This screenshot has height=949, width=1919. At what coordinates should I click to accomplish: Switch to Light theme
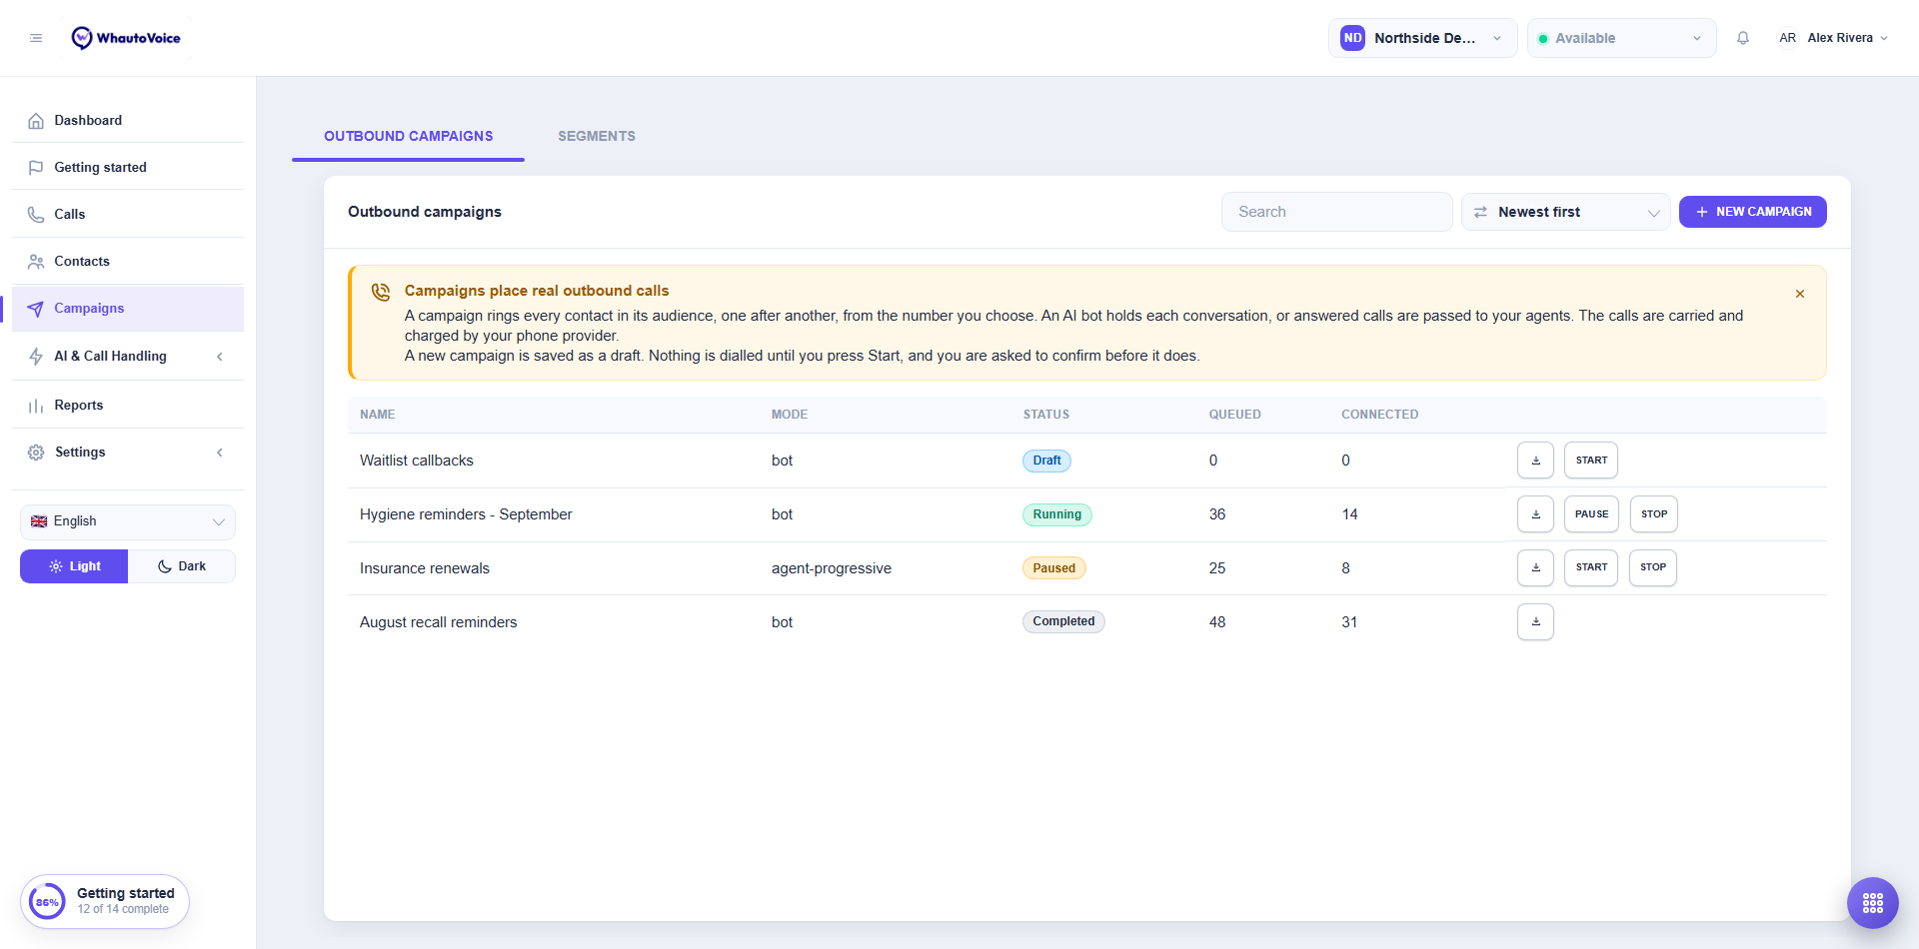tap(74, 566)
